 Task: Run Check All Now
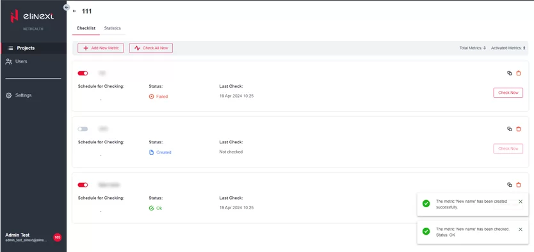151,48
